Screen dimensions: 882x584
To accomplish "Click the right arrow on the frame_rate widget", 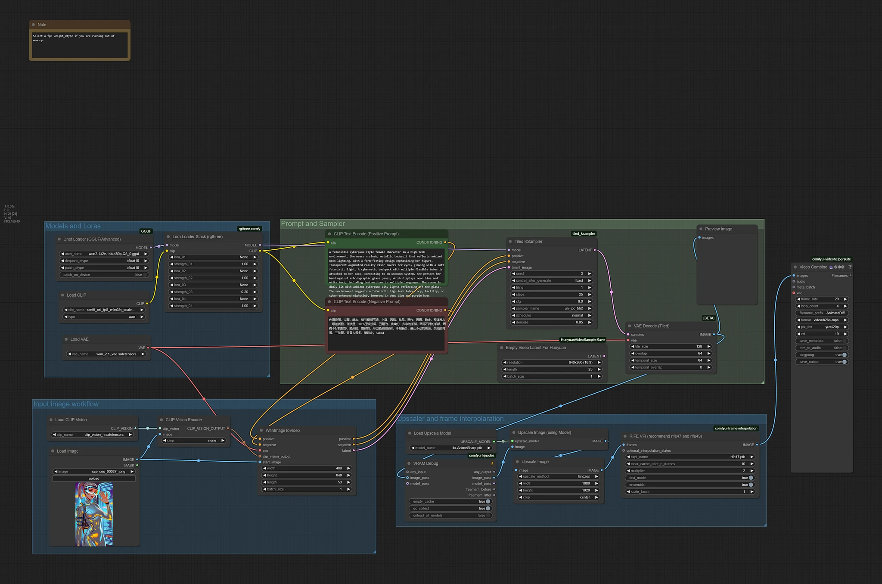I will [x=845, y=299].
